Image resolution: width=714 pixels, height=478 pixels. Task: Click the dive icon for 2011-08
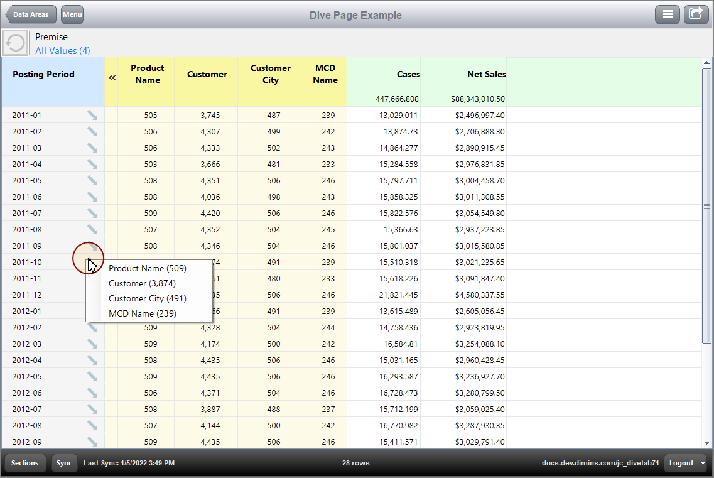pos(92,230)
